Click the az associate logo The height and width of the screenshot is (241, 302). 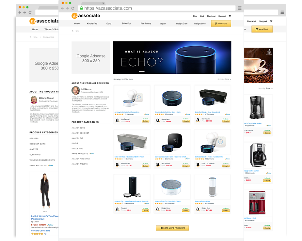coord(86,16)
